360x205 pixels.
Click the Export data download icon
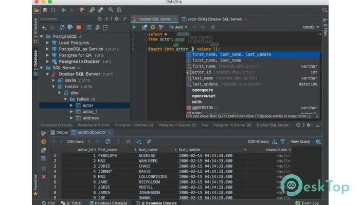[274, 141]
